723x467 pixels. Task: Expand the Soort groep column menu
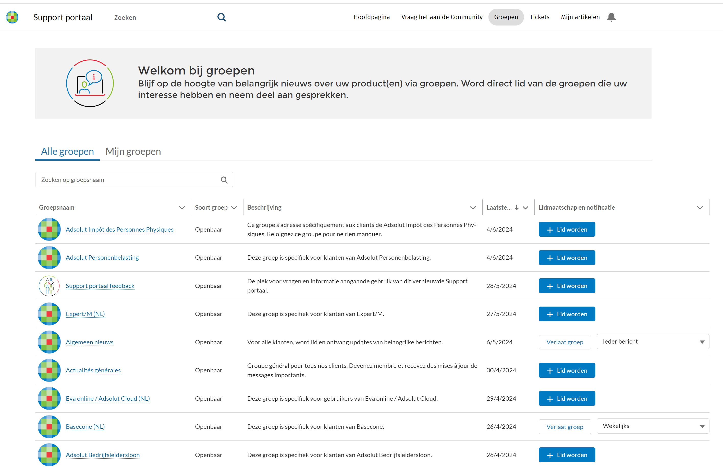[x=234, y=208]
